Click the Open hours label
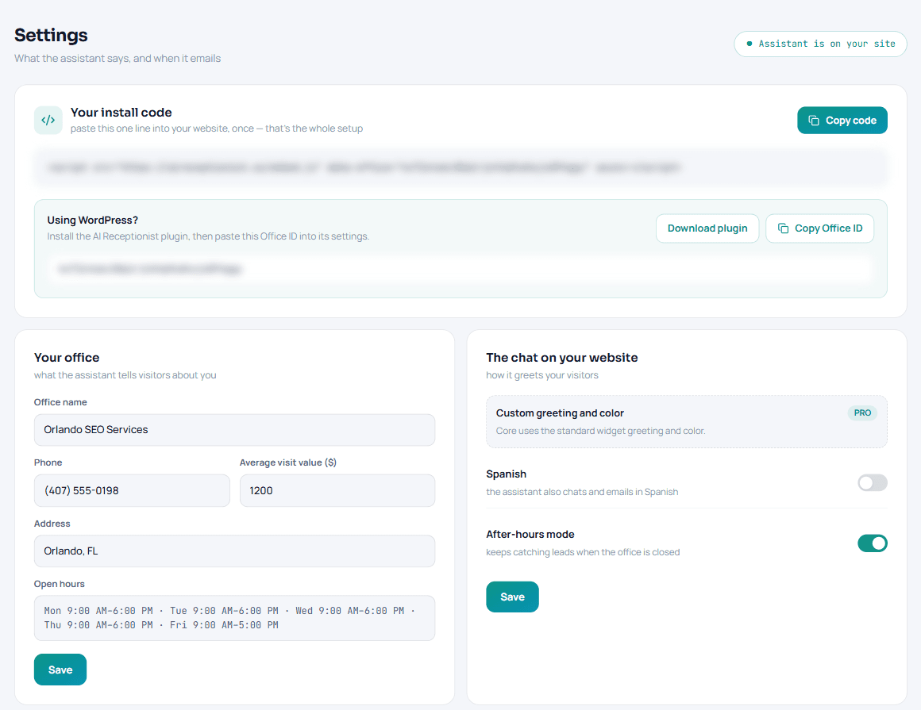921x710 pixels. (x=59, y=584)
